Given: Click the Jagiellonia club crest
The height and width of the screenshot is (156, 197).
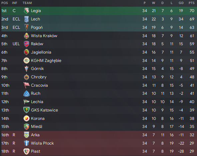Looking at the screenshot, I should pos(26,52).
